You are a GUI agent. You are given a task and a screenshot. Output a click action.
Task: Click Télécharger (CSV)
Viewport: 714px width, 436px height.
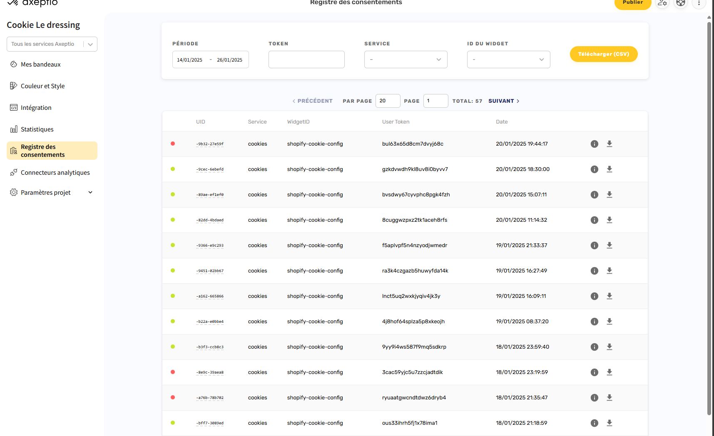[x=604, y=54]
